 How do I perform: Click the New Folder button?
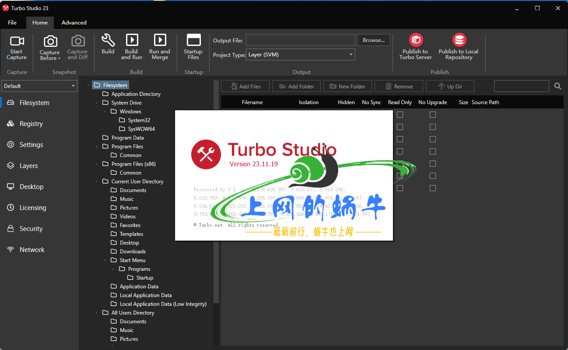(347, 86)
